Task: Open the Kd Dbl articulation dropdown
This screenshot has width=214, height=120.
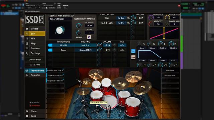Action: 121,23
